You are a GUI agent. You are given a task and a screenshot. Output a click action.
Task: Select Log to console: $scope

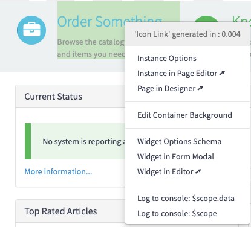[x=177, y=214]
